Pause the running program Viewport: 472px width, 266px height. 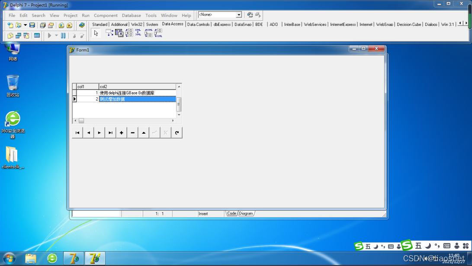click(x=63, y=35)
